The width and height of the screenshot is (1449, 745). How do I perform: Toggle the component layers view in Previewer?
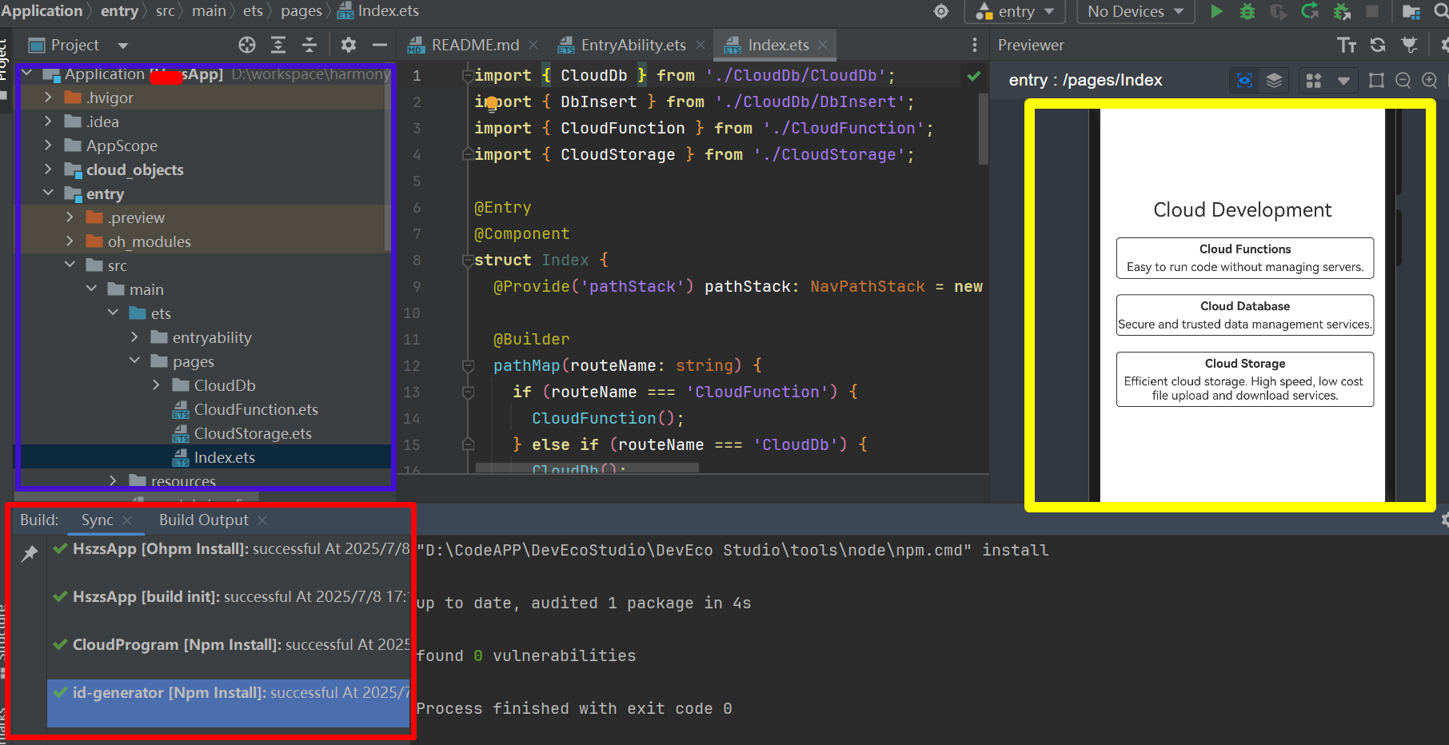pos(1274,80)
